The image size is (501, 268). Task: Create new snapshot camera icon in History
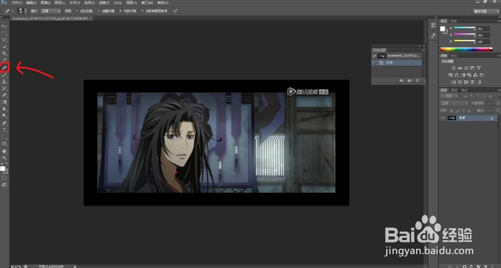click(x=410, y=81)
